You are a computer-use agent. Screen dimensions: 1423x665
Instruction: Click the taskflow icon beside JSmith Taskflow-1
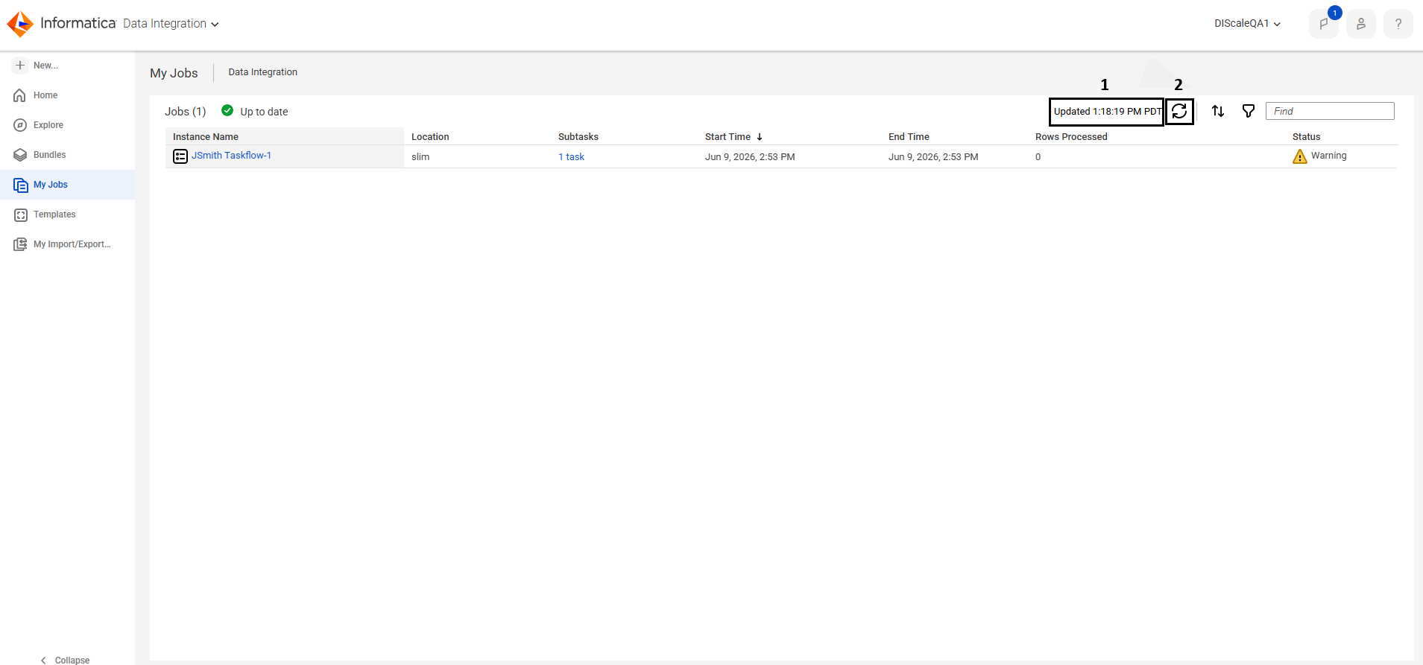coord(180,156)
